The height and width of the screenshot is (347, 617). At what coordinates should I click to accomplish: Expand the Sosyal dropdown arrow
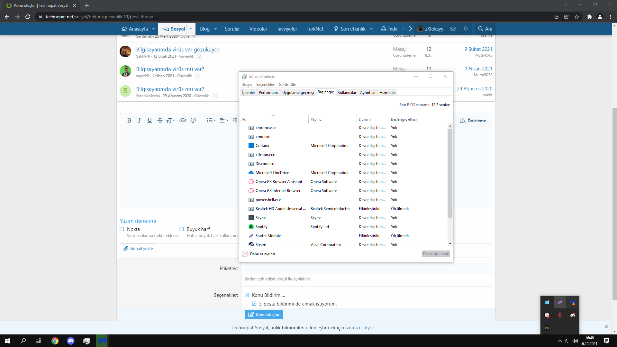point(191,29)
